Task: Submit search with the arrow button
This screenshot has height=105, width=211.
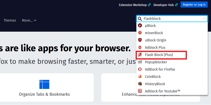Action: (204, 19)
